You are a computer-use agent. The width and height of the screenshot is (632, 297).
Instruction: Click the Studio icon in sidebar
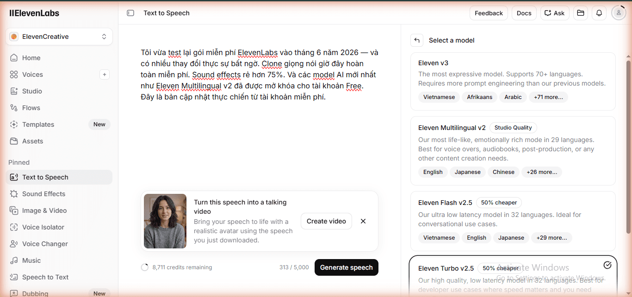point(14,91)
